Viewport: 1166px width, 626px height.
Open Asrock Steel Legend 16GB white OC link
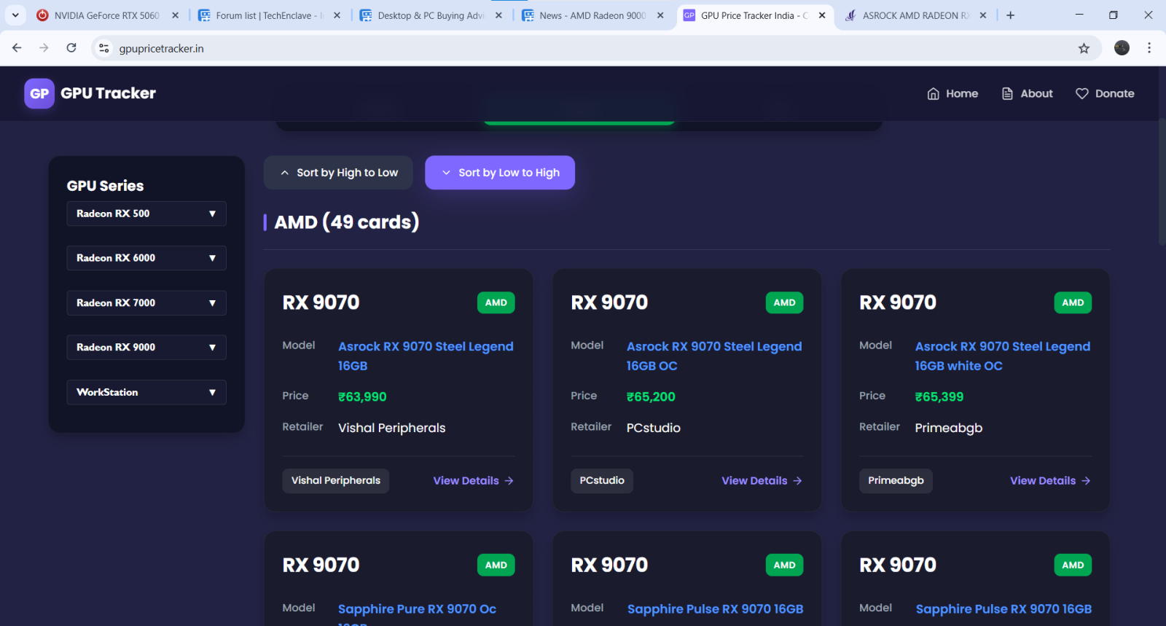tap(1003, 356)
